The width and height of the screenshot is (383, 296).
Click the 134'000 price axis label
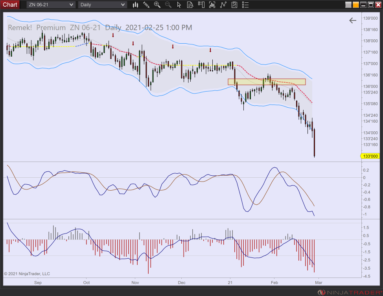(370, 133)
